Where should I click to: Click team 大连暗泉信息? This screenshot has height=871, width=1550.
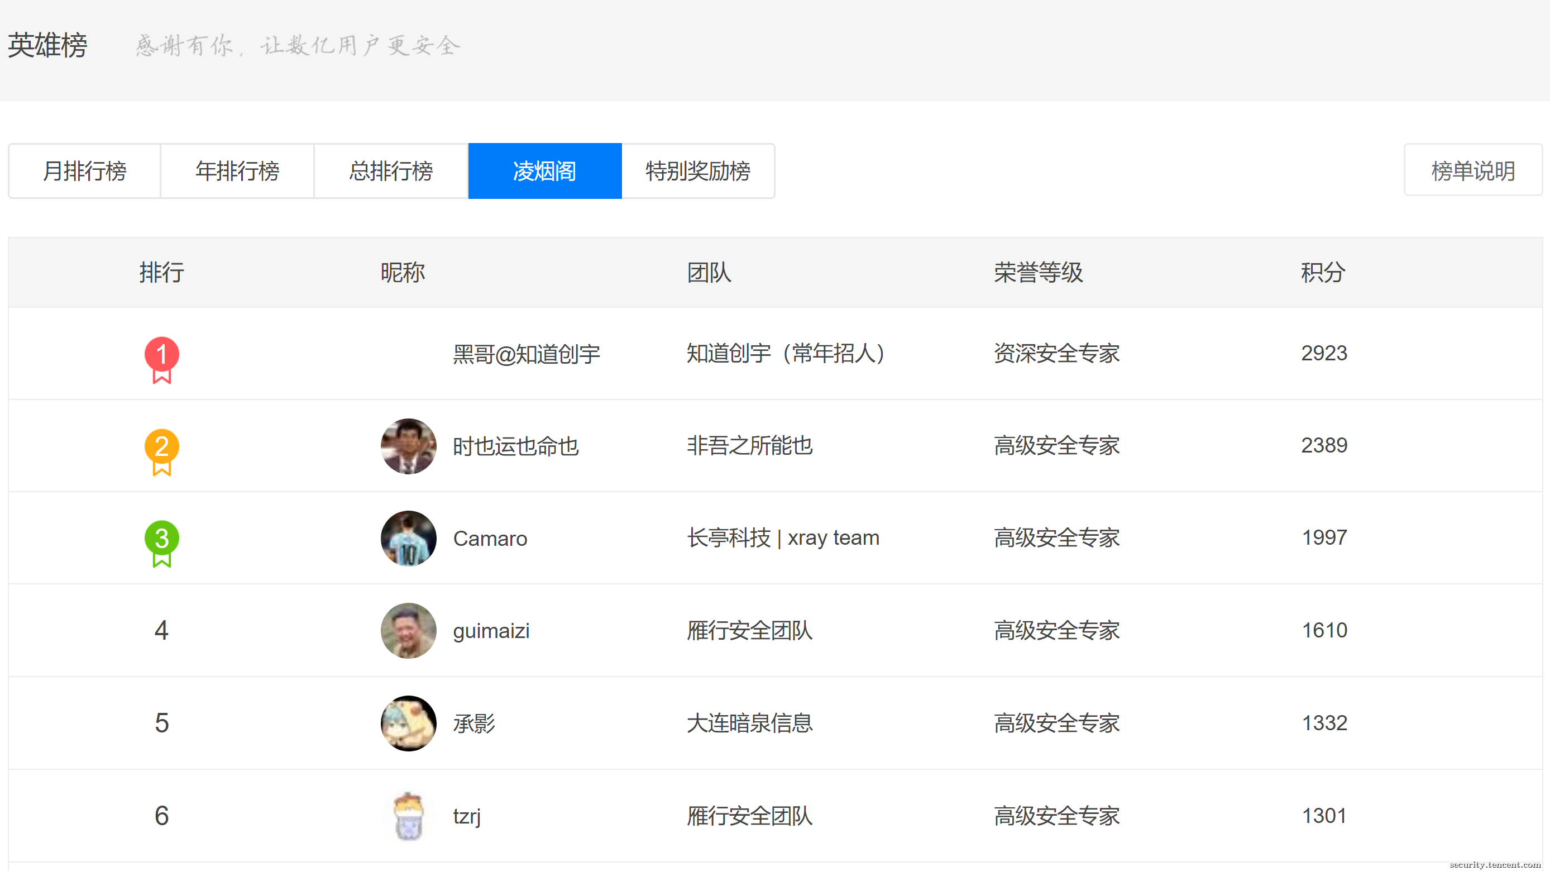pyautogui.click(x=750, y=722)
